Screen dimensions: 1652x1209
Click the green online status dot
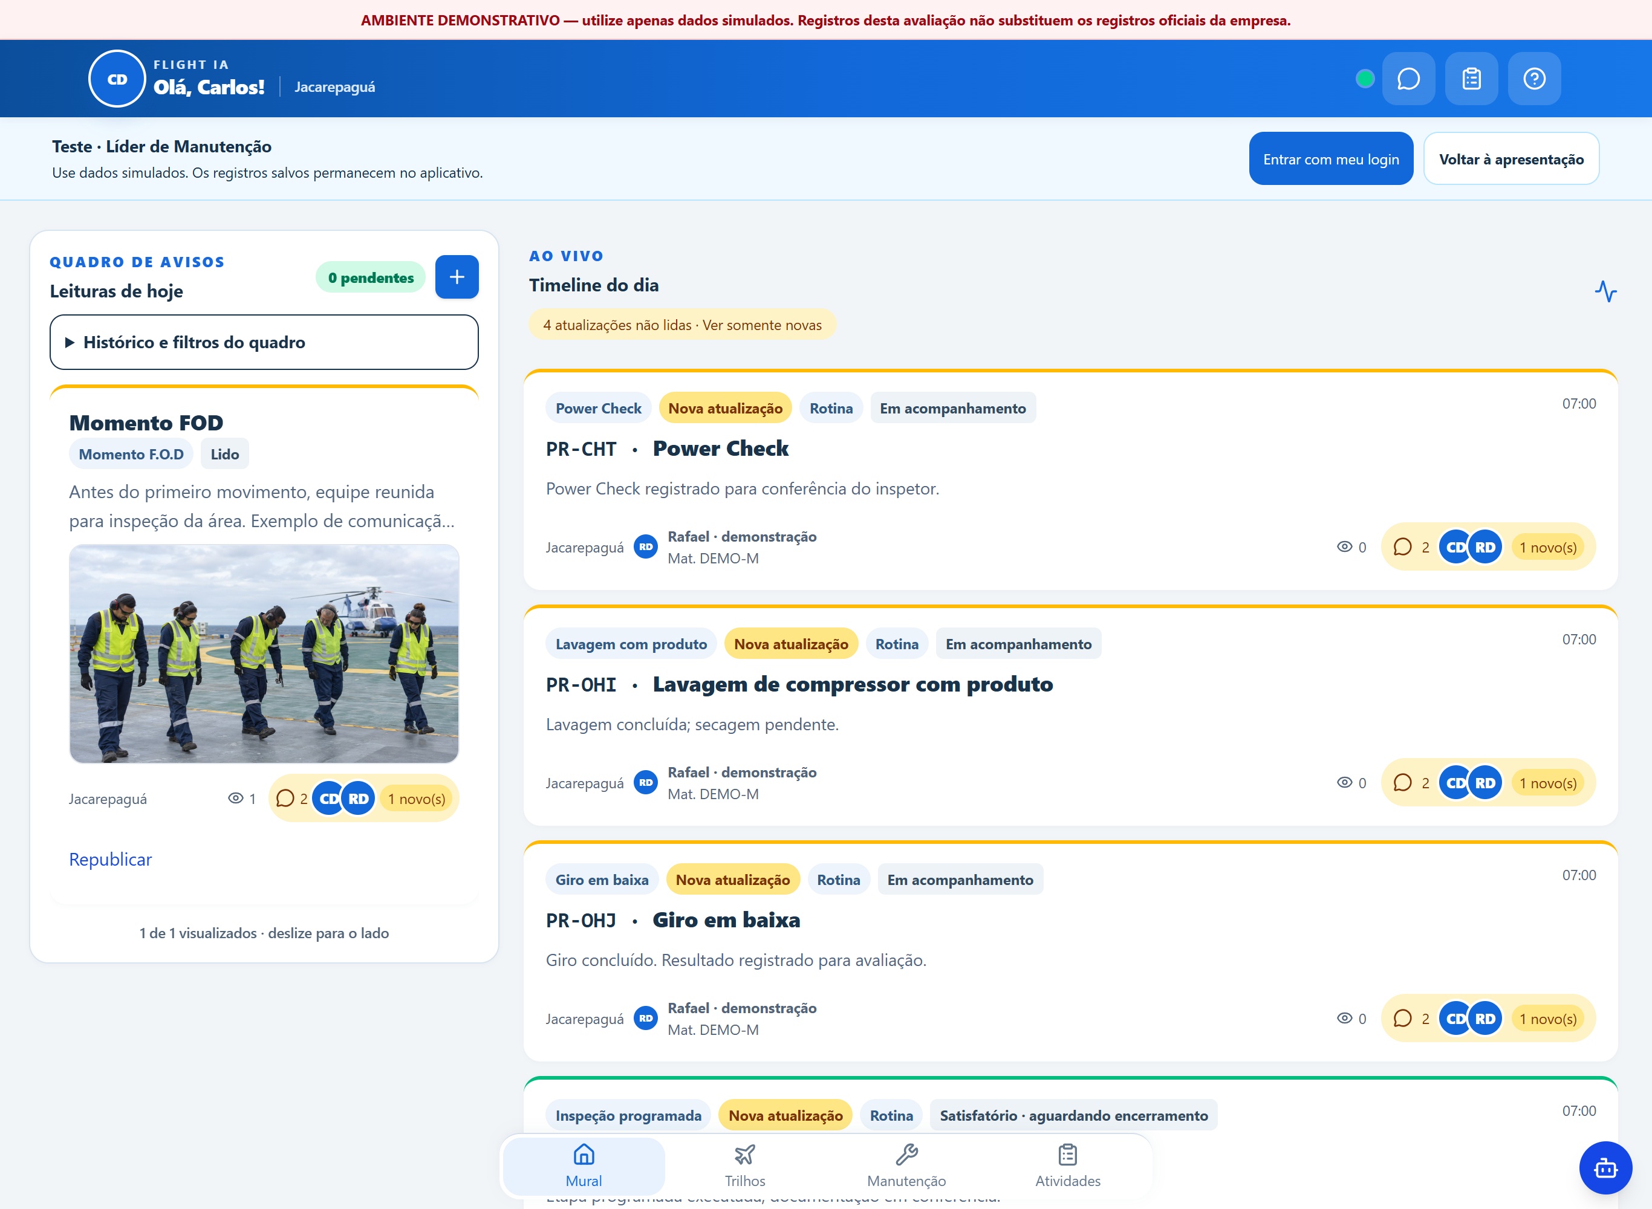1364,79
